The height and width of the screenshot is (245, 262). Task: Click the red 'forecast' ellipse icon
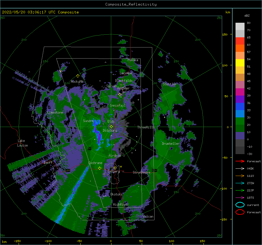240,212
